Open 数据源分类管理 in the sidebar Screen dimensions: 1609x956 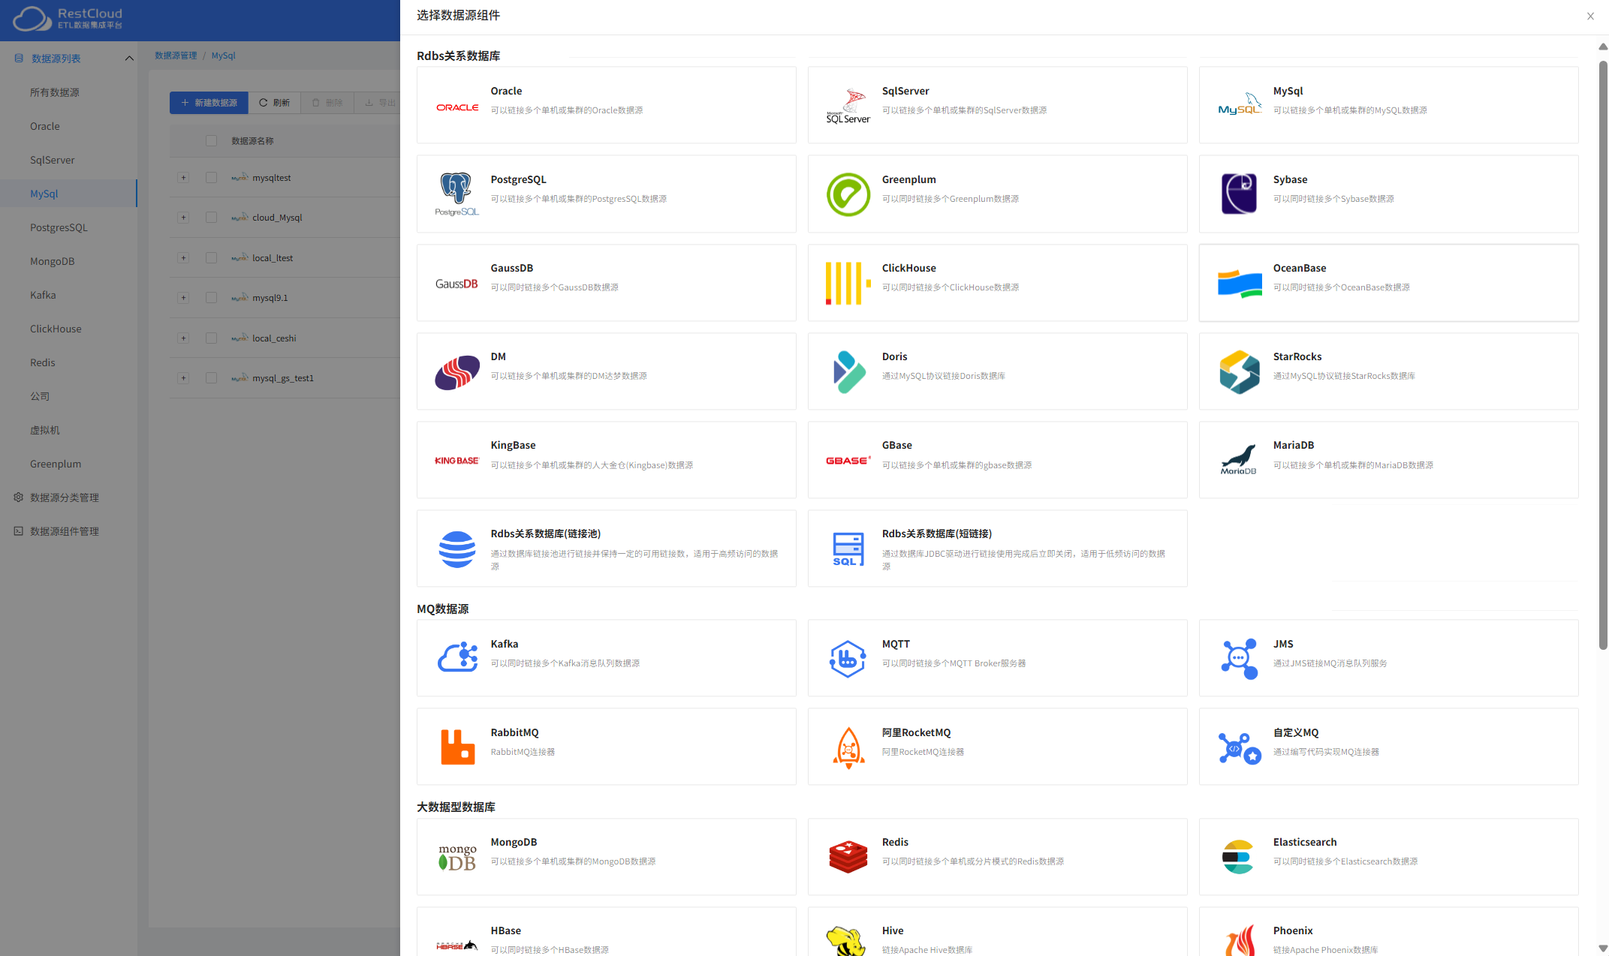click(65, 498)
